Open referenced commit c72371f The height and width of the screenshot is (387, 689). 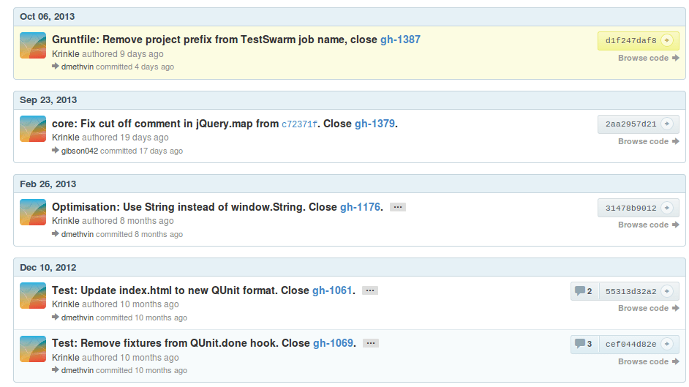[x=299, y=124]
